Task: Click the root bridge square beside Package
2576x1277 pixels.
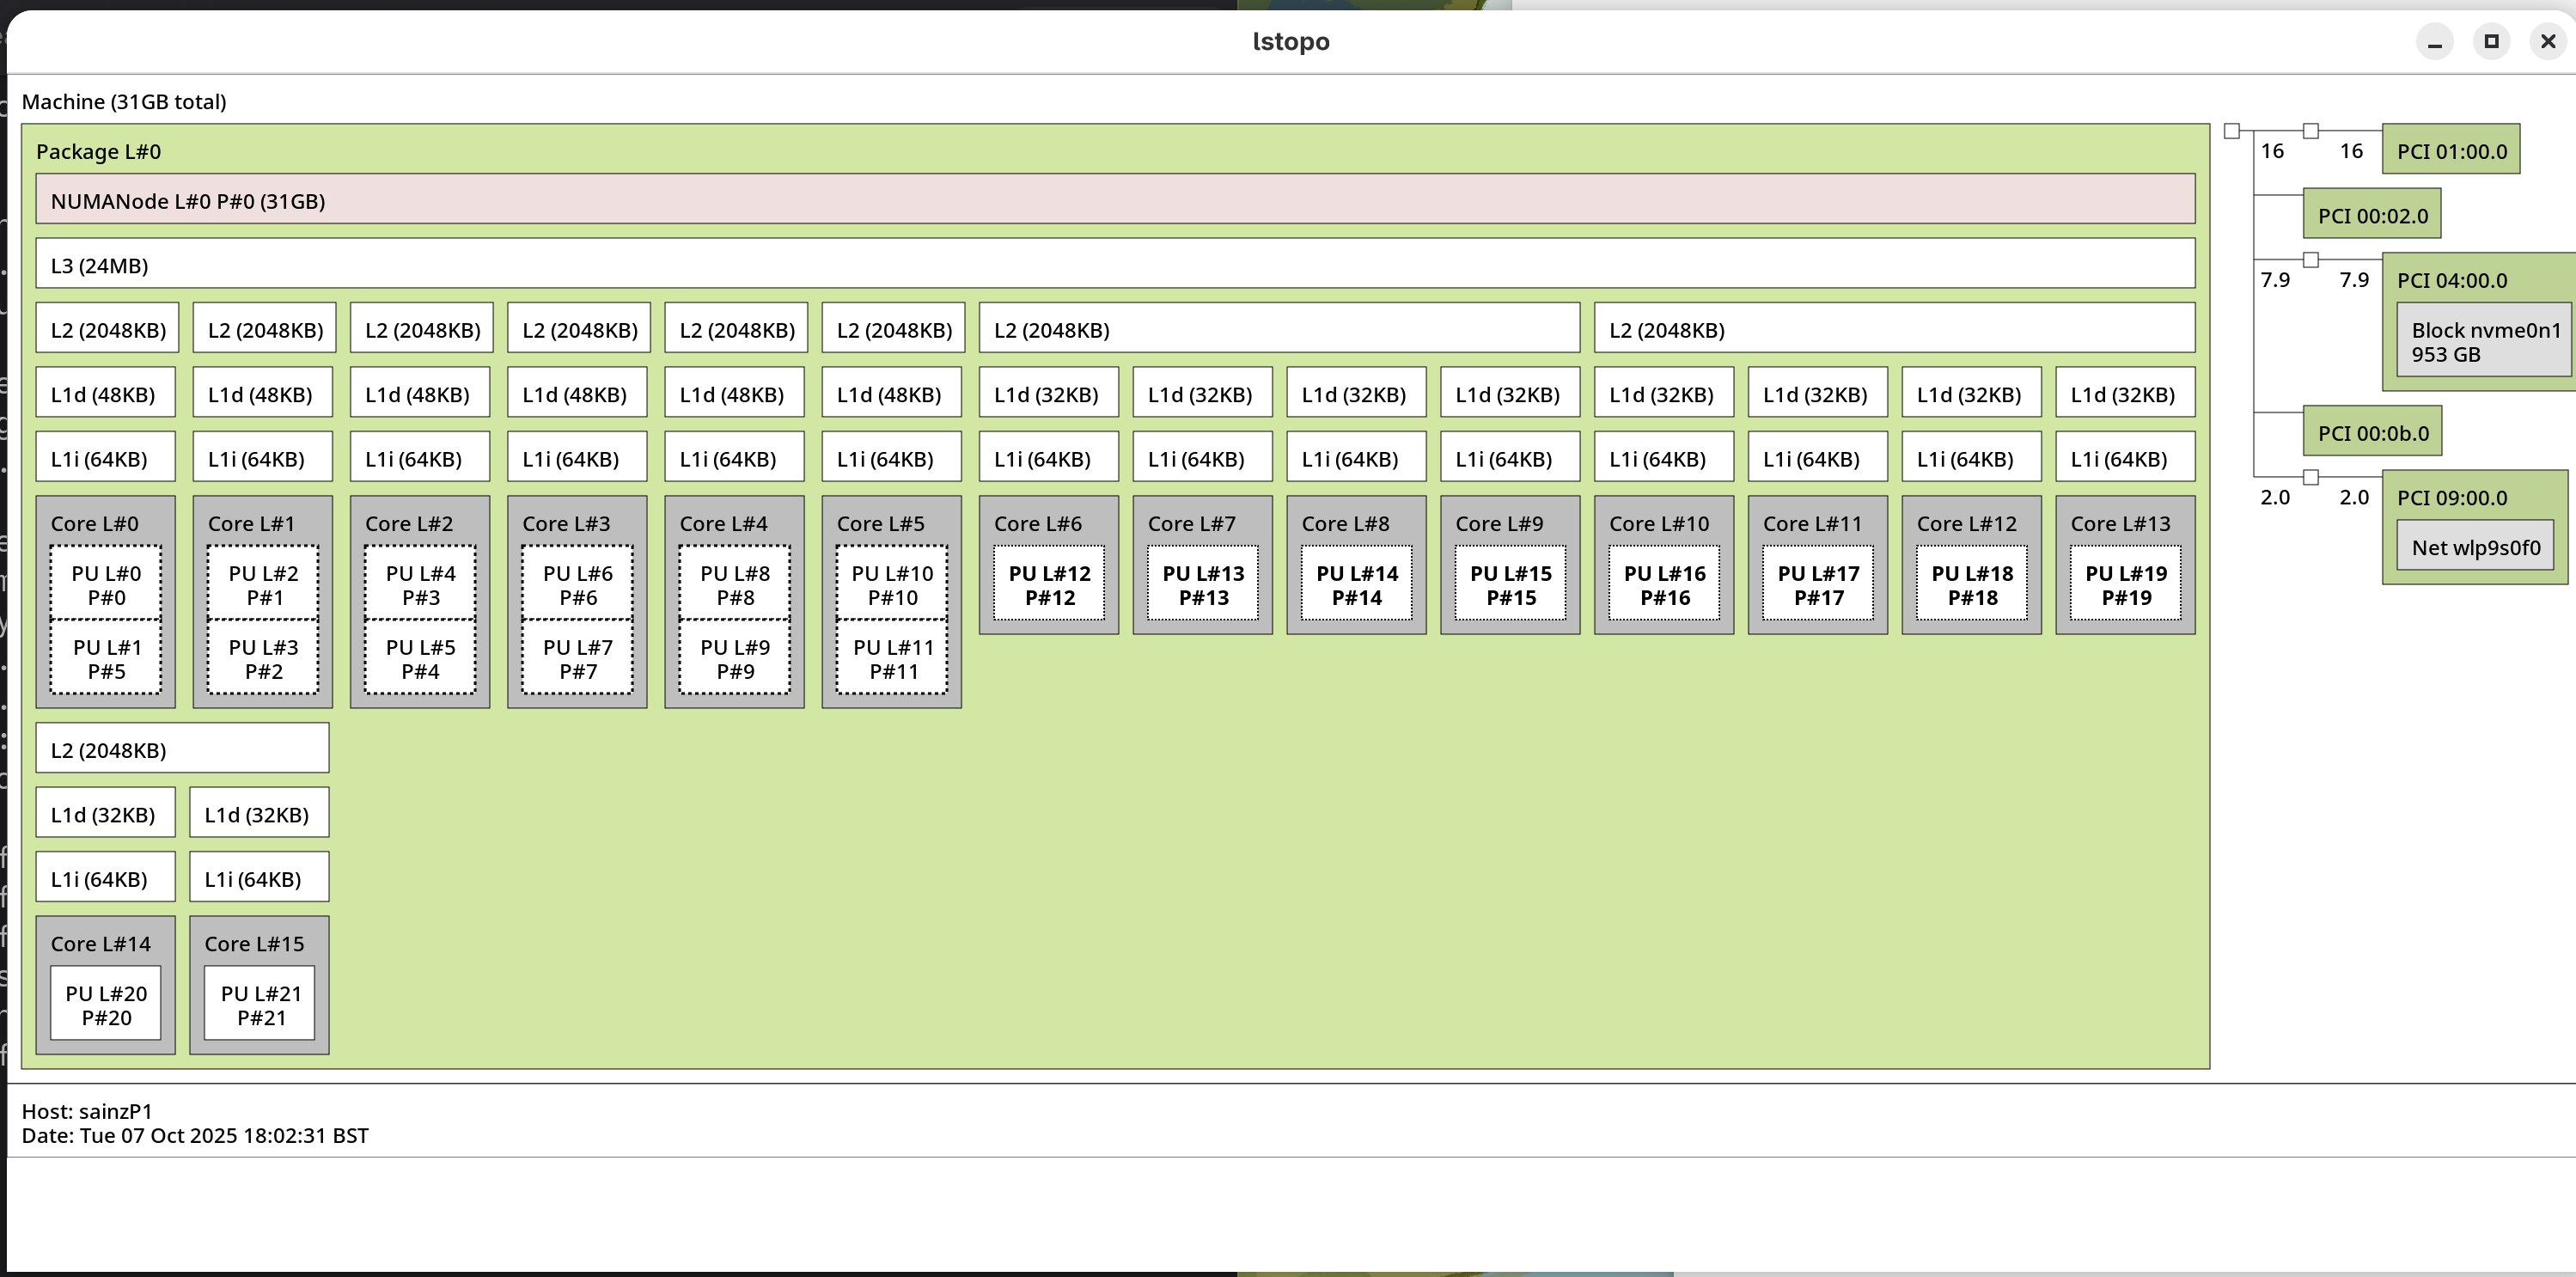Action: click(x=2231, y=131)
